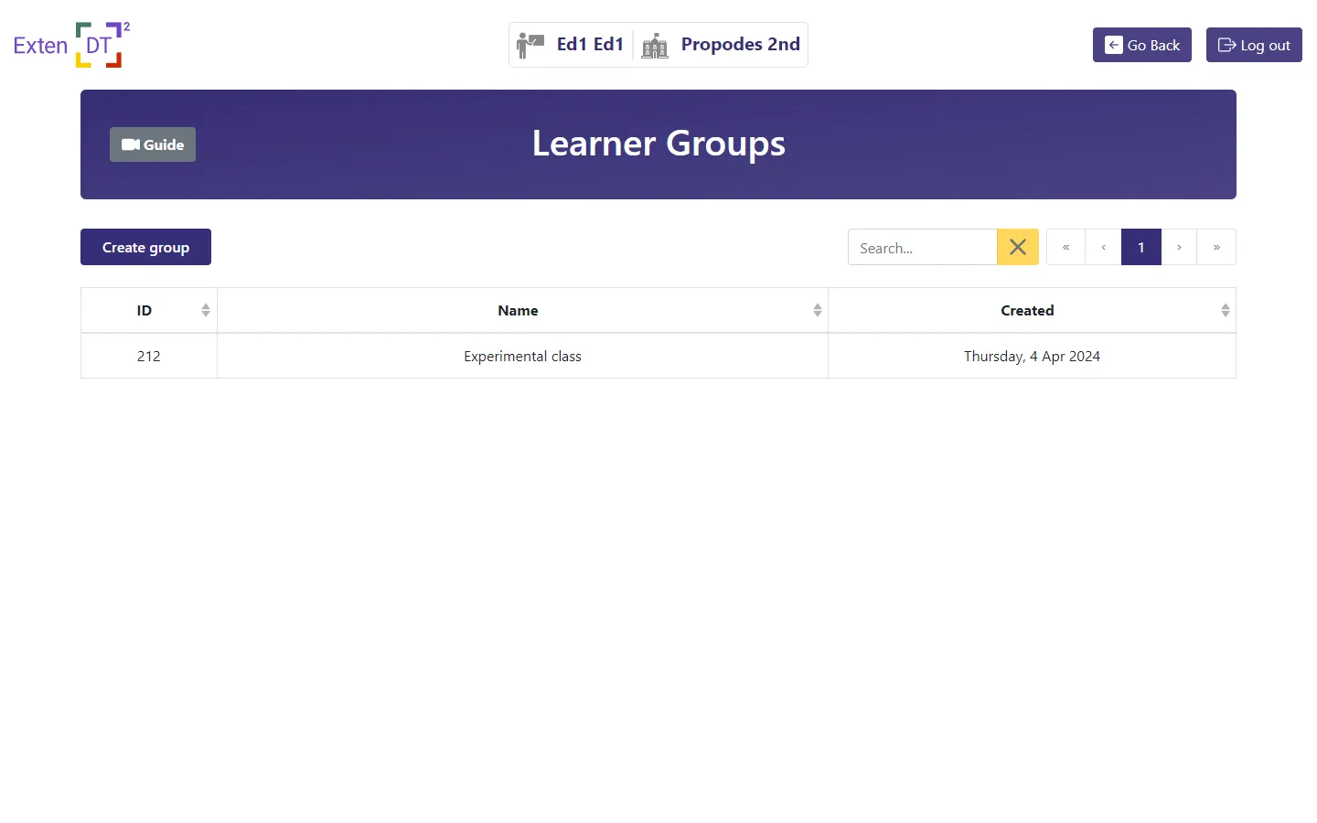This screenshot has width=1317, height=823.
Task: Clear the search using the yellow X icon
Action: click(1017, 247)
